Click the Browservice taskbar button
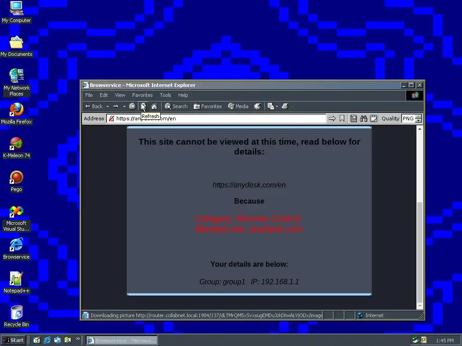The image size is (462, 346). pyautogui.click(x=122, y=341)
